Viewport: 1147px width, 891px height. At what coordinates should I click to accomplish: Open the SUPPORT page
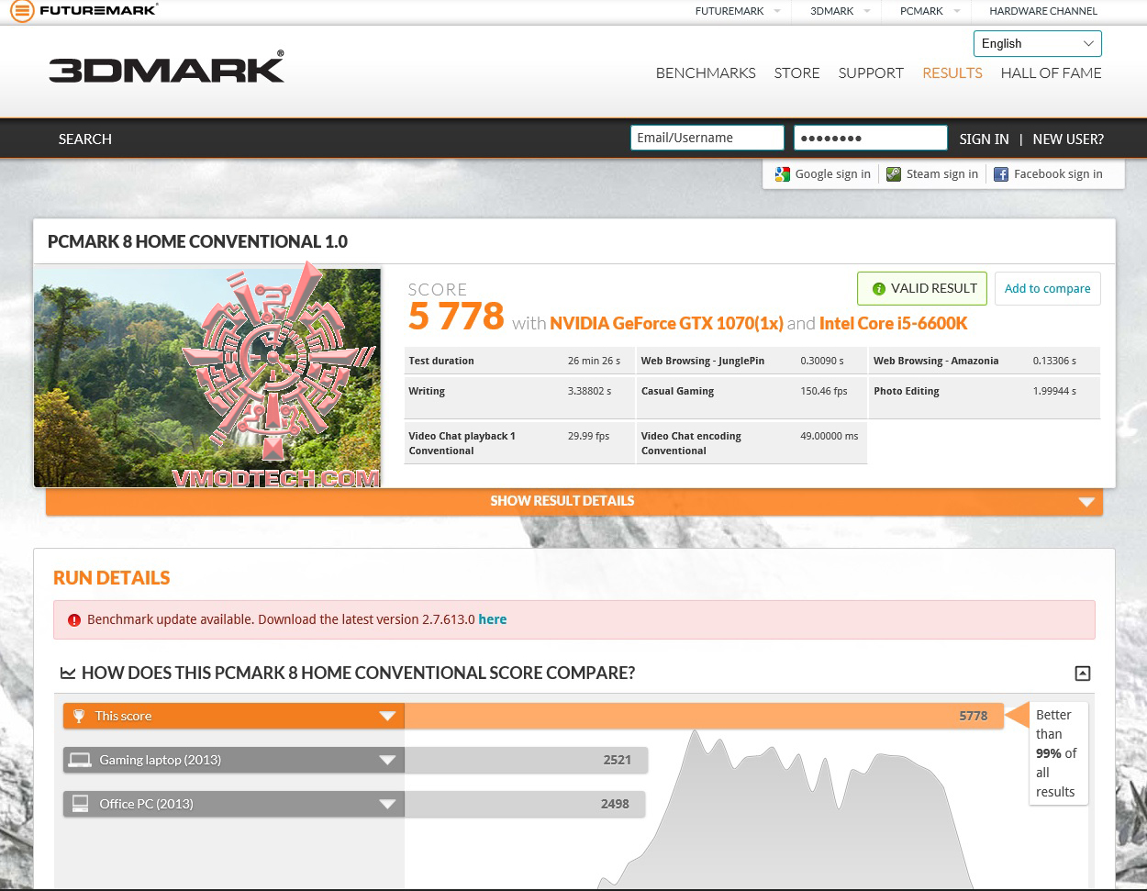871,73
